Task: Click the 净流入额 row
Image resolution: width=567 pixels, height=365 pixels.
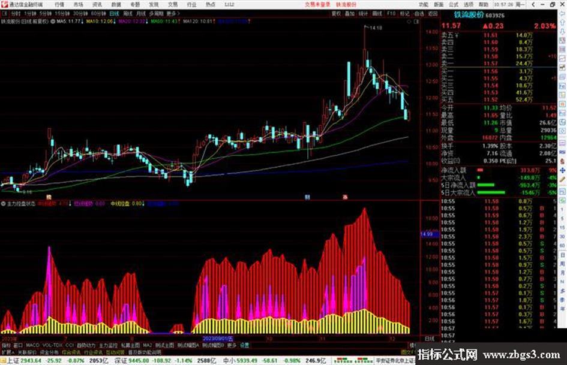Action: [x=499, y=170]
